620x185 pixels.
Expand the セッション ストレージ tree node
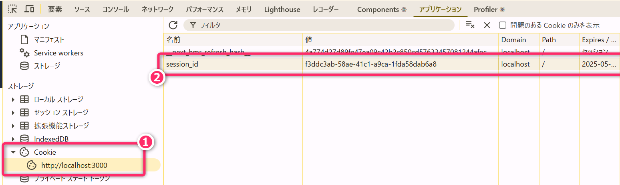13,112
